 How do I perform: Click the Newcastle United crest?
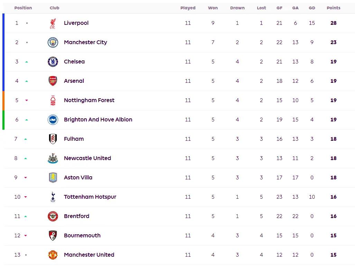(53, 158)
